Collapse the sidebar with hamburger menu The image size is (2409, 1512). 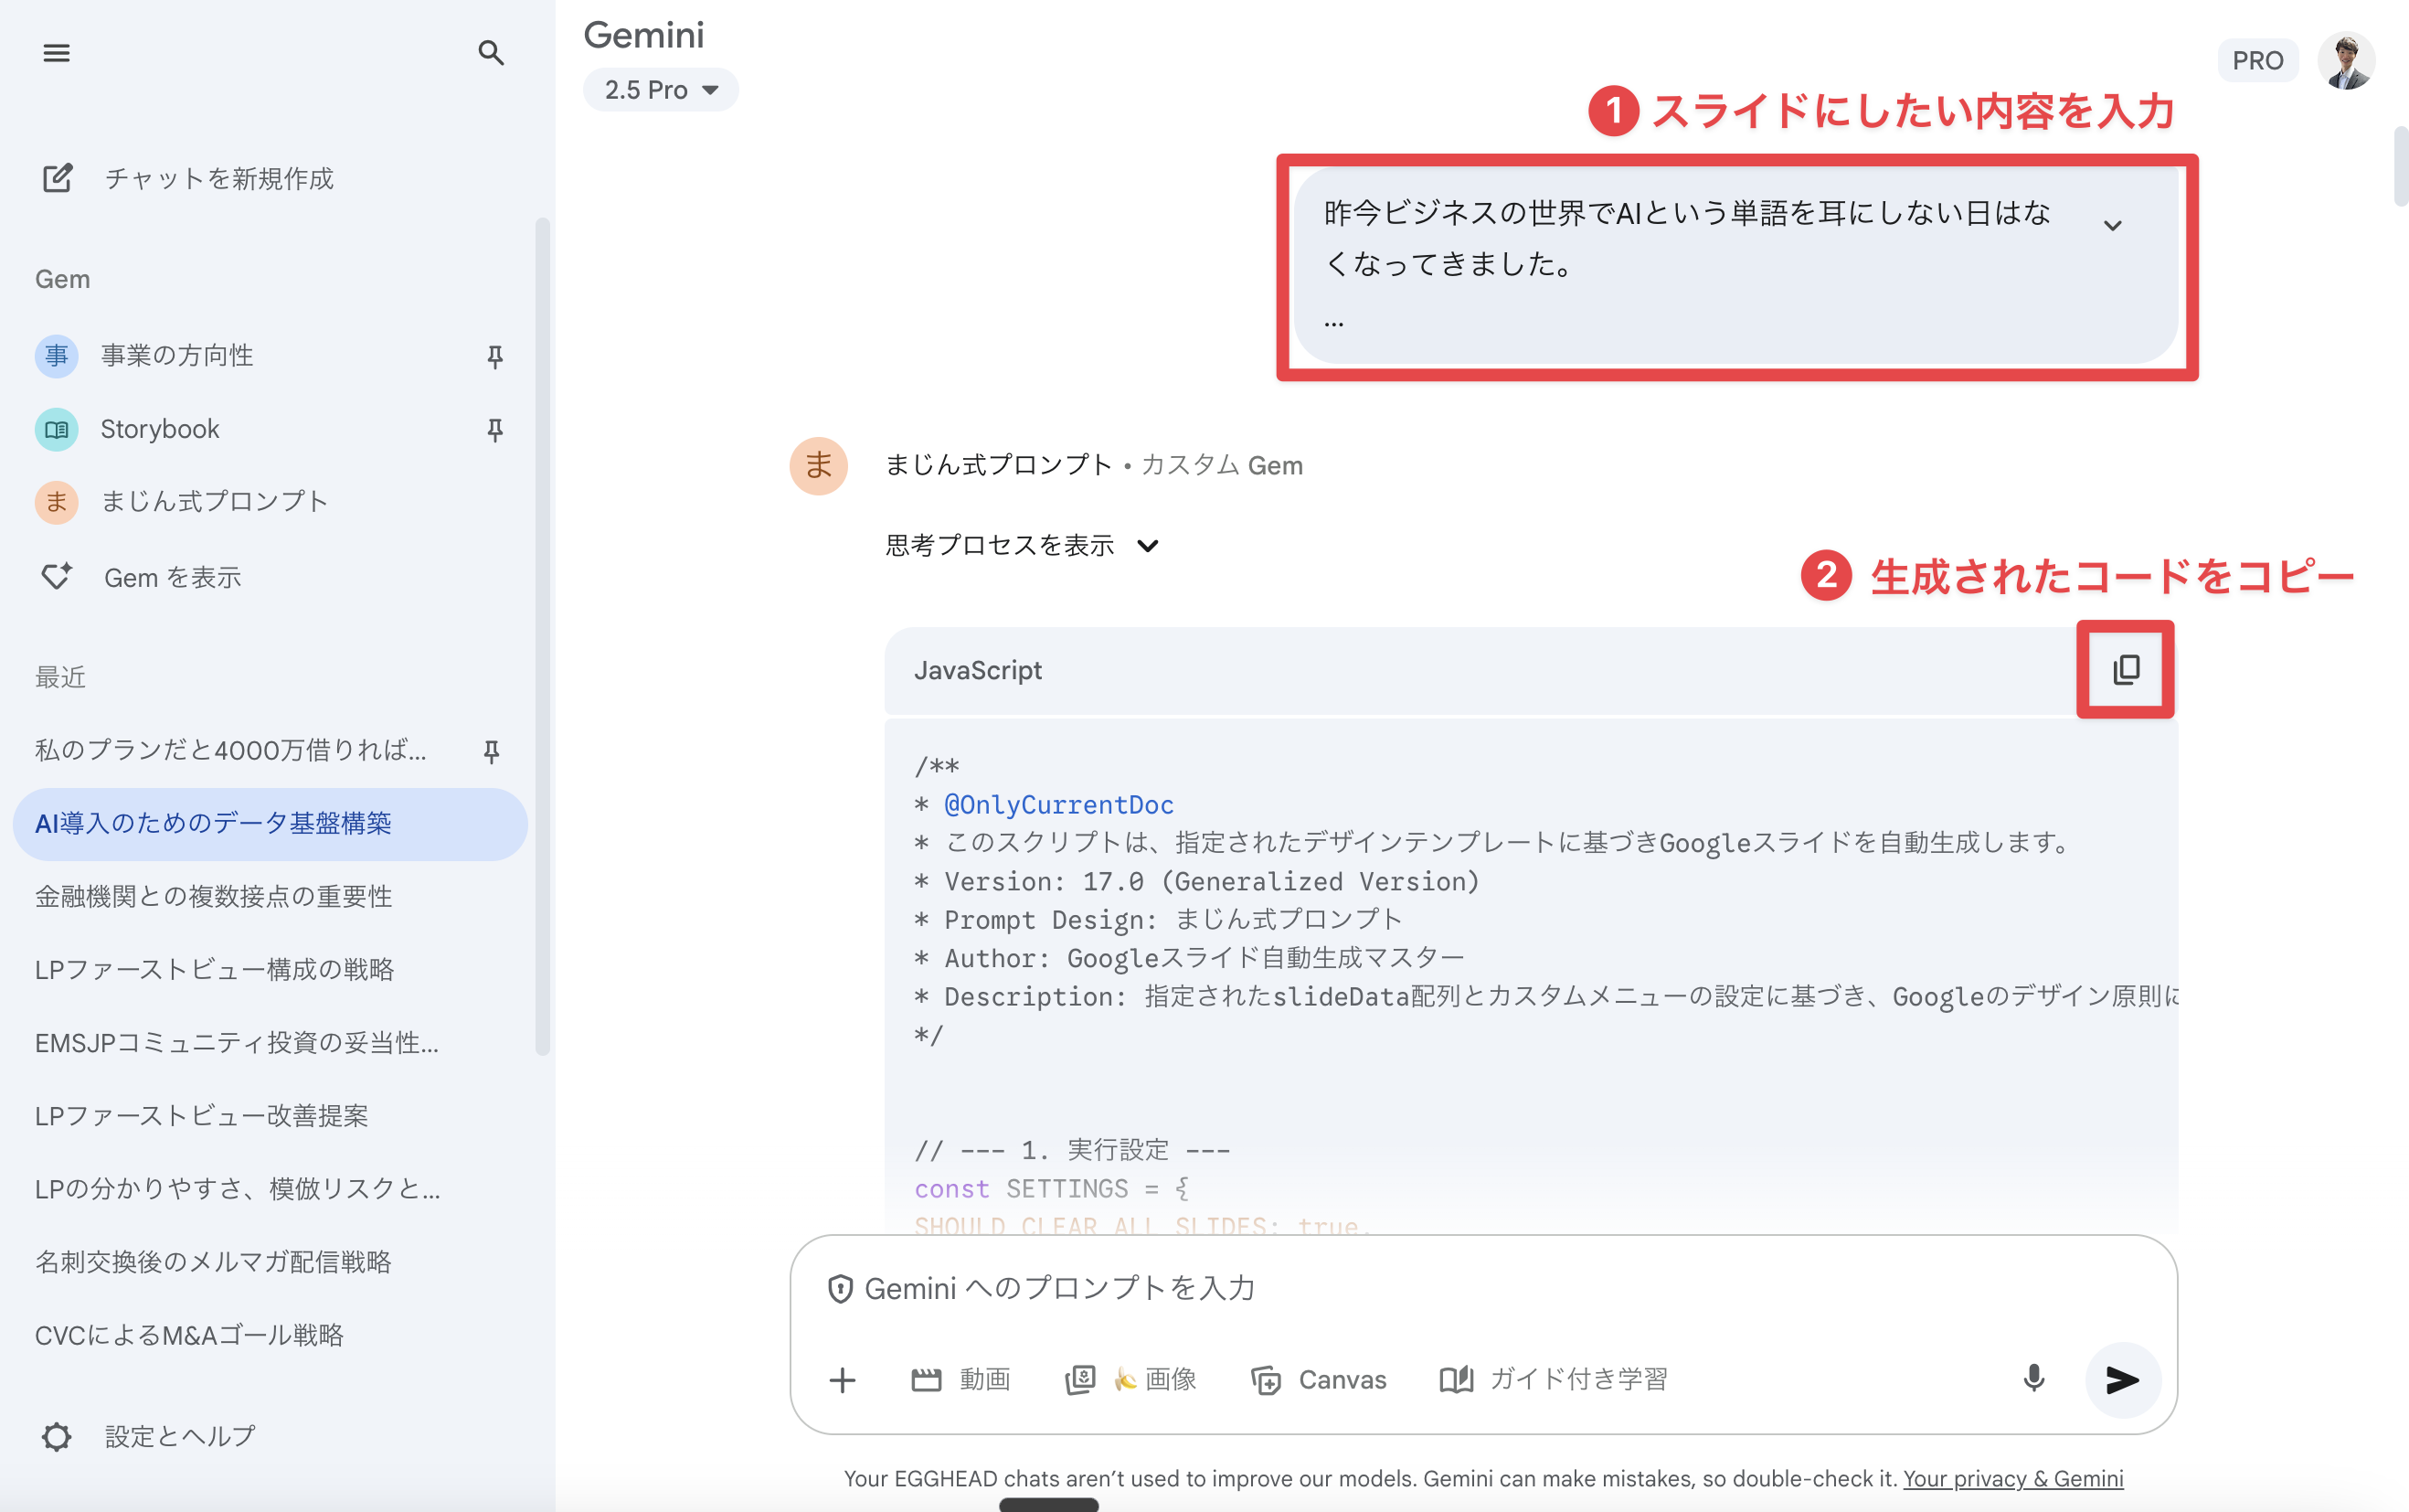pyautogui.click(x=56, y=53)
